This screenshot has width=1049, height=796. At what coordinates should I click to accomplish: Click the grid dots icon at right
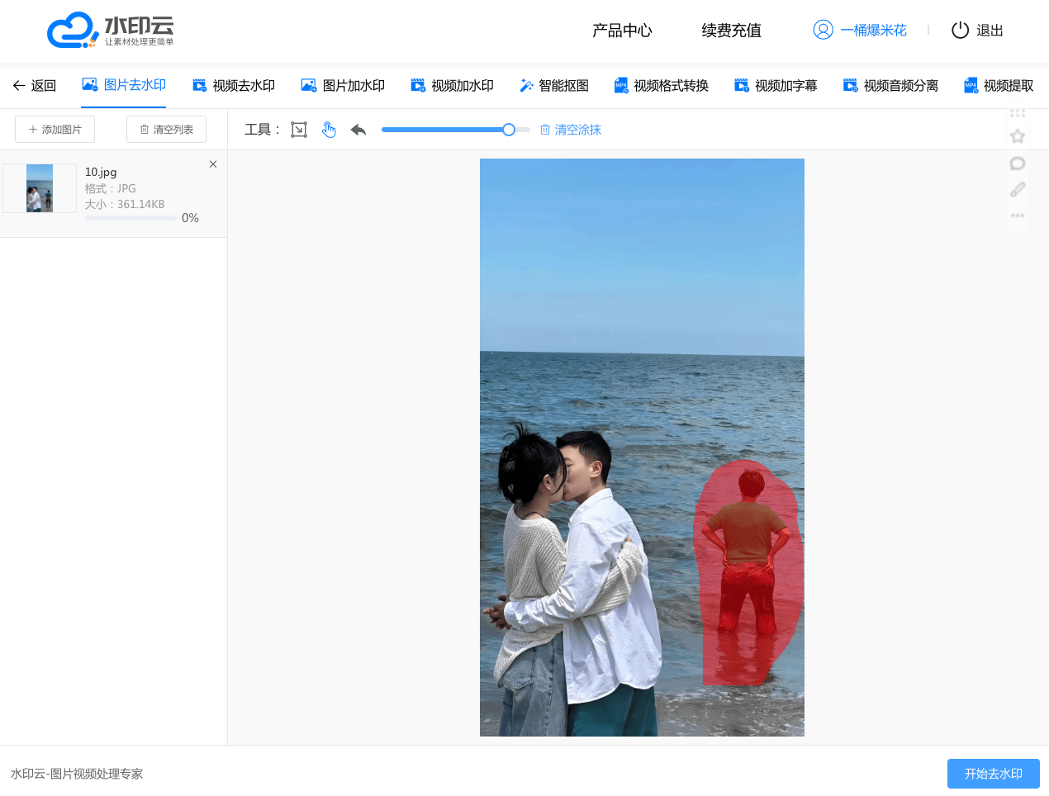click(1018, 113)
